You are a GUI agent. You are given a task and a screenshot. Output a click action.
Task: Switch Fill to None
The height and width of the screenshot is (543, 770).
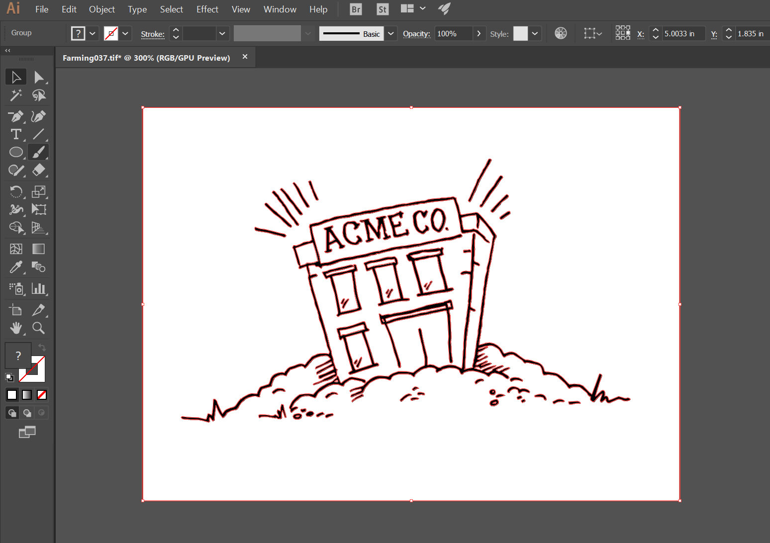pos(42,394)
